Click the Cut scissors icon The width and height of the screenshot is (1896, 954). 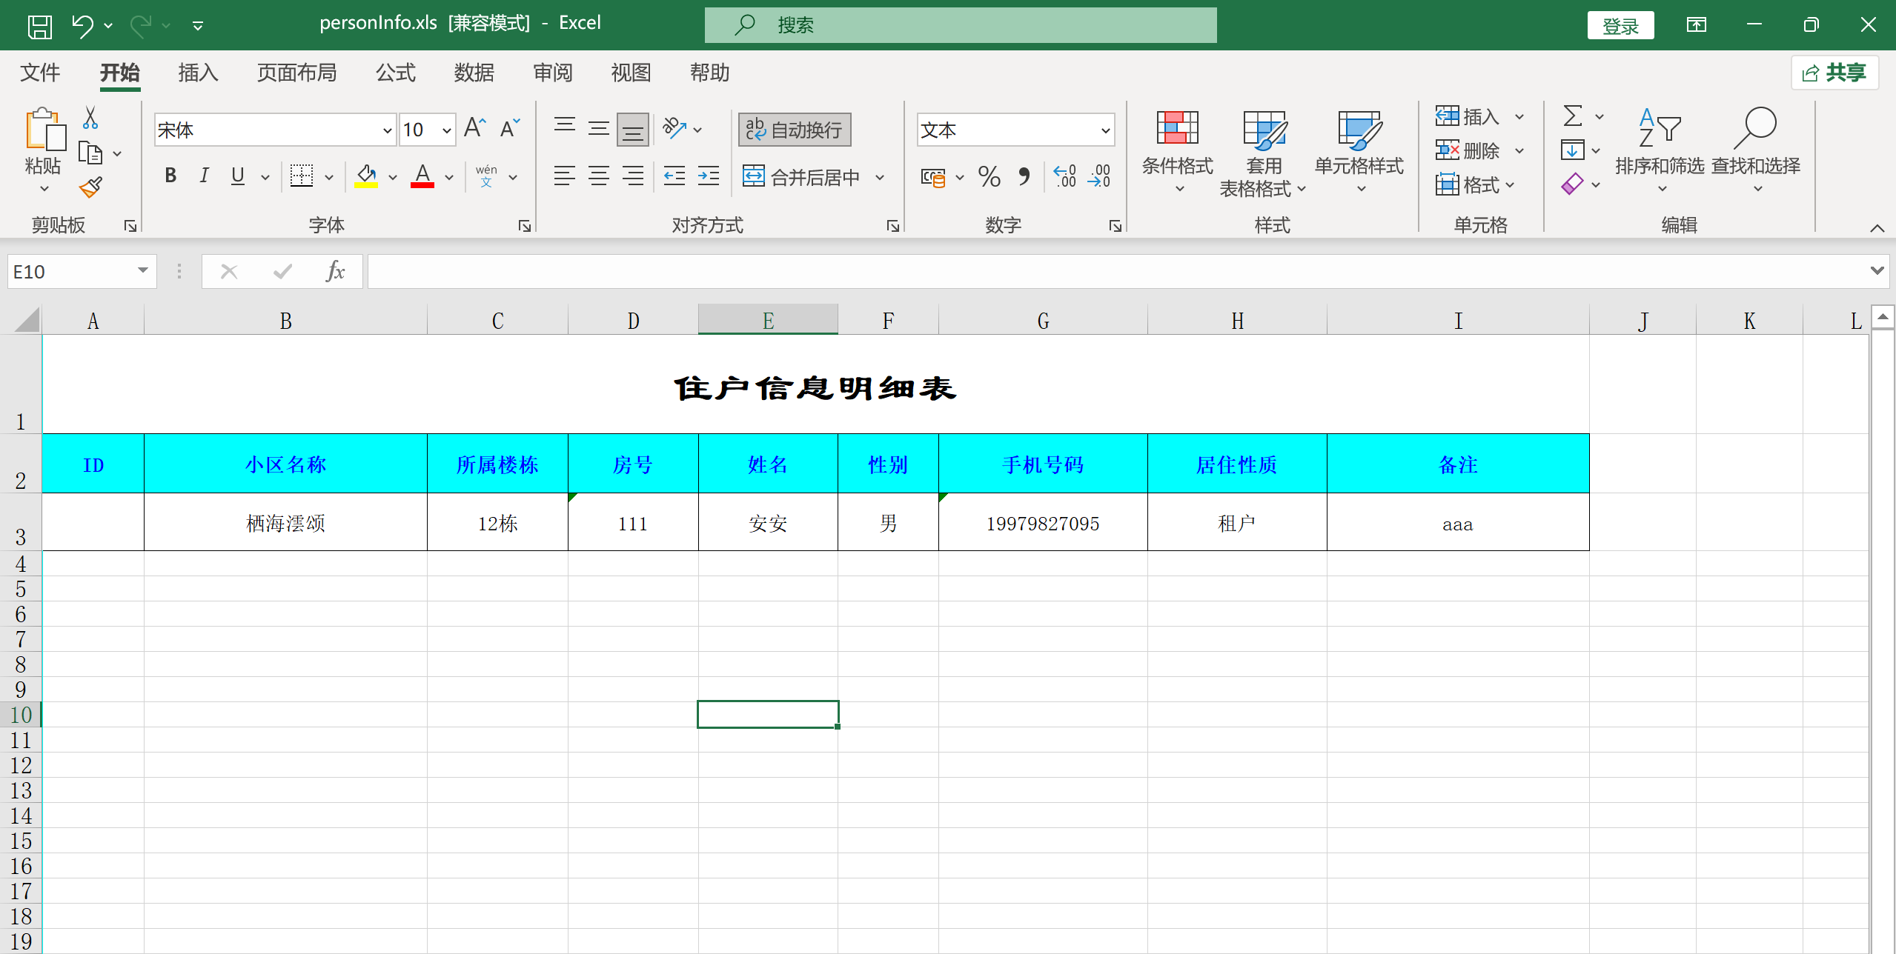[x=90, y=118]
